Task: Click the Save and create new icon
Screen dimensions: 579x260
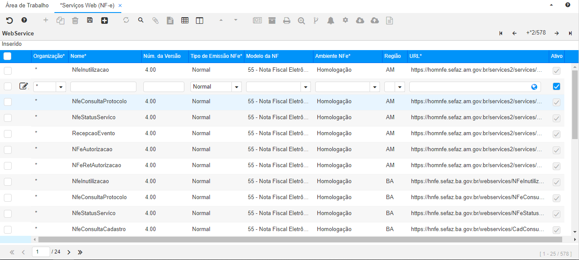Action: 104,20
